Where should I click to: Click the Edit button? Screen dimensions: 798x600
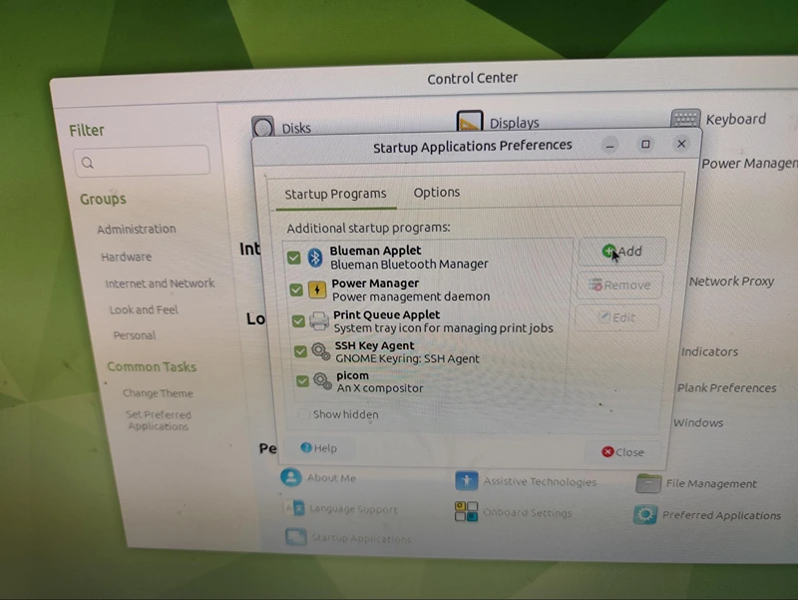point(616,317)
